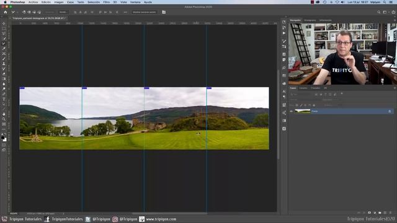Open the Actions panel play icon
The height and width of the screenshot is (223, 397).
284,33
